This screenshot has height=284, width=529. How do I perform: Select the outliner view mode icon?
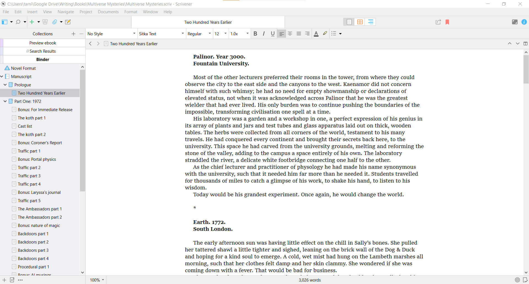(x=371, y=22)
